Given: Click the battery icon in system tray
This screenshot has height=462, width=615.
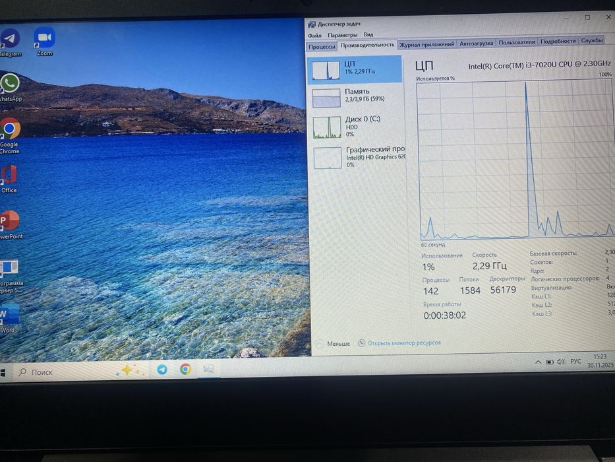Looking at the screenshot, I should (x=550, y=362).
